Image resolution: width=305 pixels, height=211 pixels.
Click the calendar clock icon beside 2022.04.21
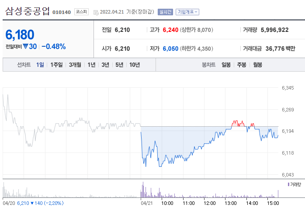[96, 12]
